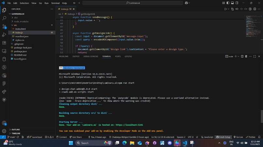Open the Extensions view
This screenshot has width=263, height=147.
(x=4, y=43)
